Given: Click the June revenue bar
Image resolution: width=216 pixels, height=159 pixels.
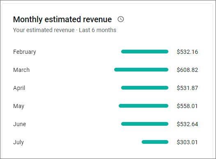Looking at the screenshot, I should click(x=145, y=124).
